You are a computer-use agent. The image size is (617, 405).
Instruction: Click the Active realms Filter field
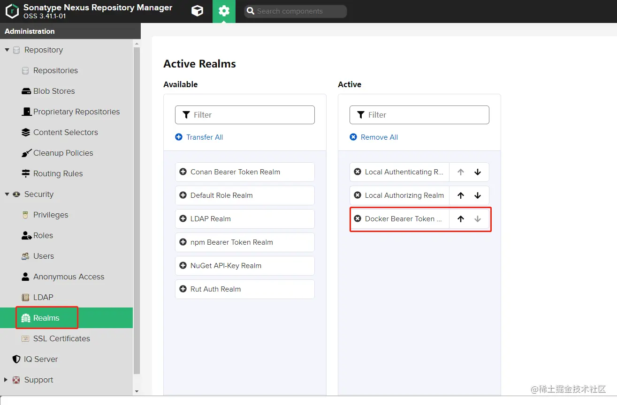coord(419,115)
